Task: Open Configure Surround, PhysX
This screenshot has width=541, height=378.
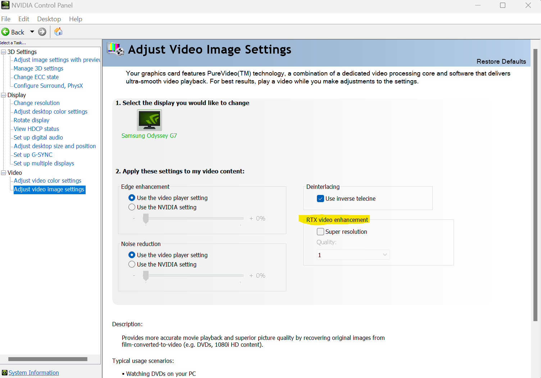Action: tap(48, 86)
